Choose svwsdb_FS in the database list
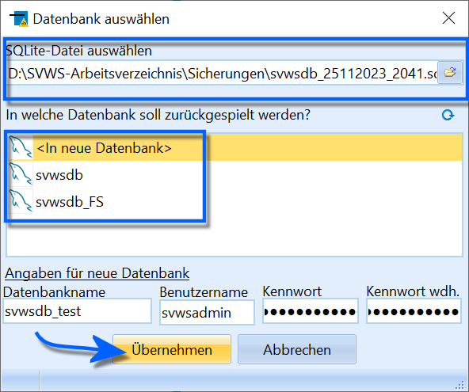 click(234, 201)
